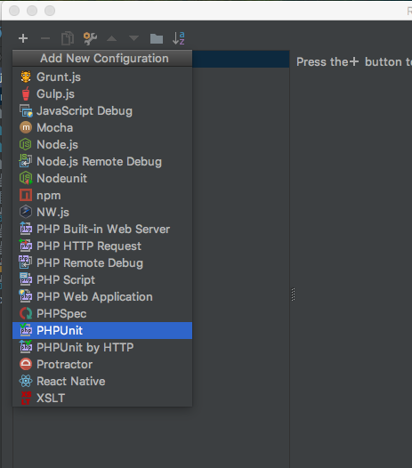Screen dimensions: 412x468
Task: Choose the Protractor label
Action: [x=64, y=365]
